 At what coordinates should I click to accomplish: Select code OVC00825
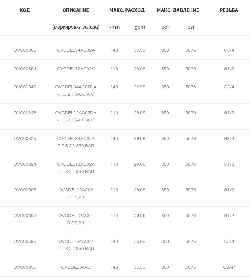(x=25, y=139)
